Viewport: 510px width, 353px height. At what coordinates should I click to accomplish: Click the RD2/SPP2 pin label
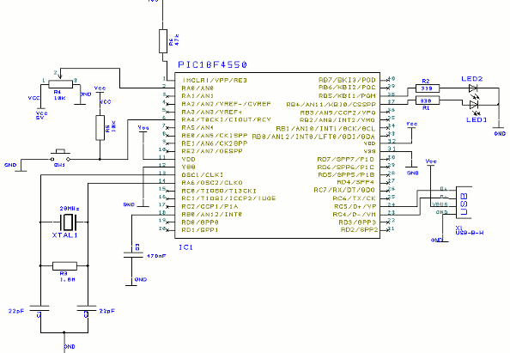(360, 230)
